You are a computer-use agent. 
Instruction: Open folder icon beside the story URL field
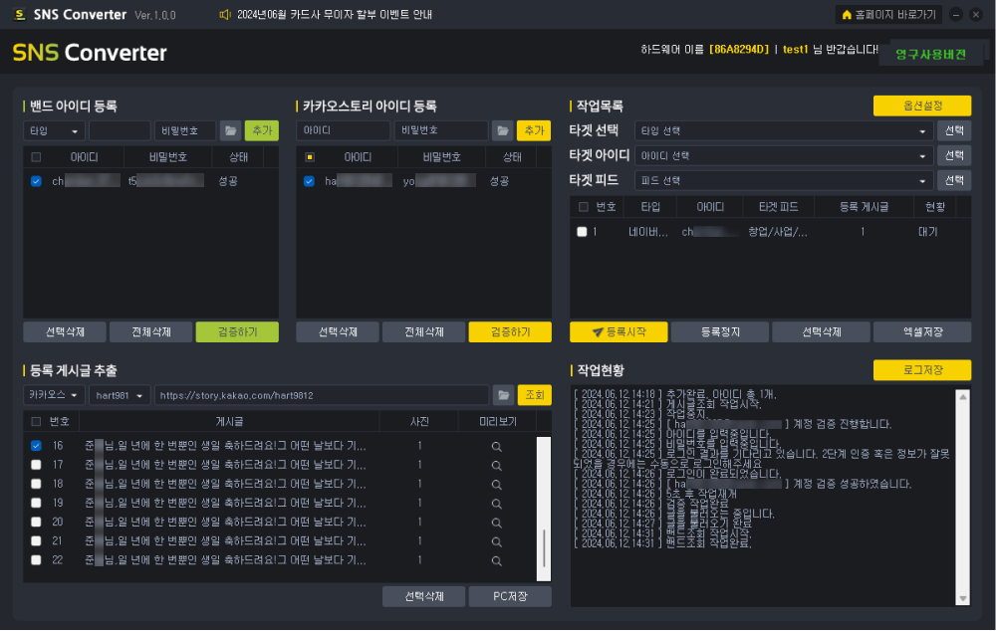tap(503, 395)
